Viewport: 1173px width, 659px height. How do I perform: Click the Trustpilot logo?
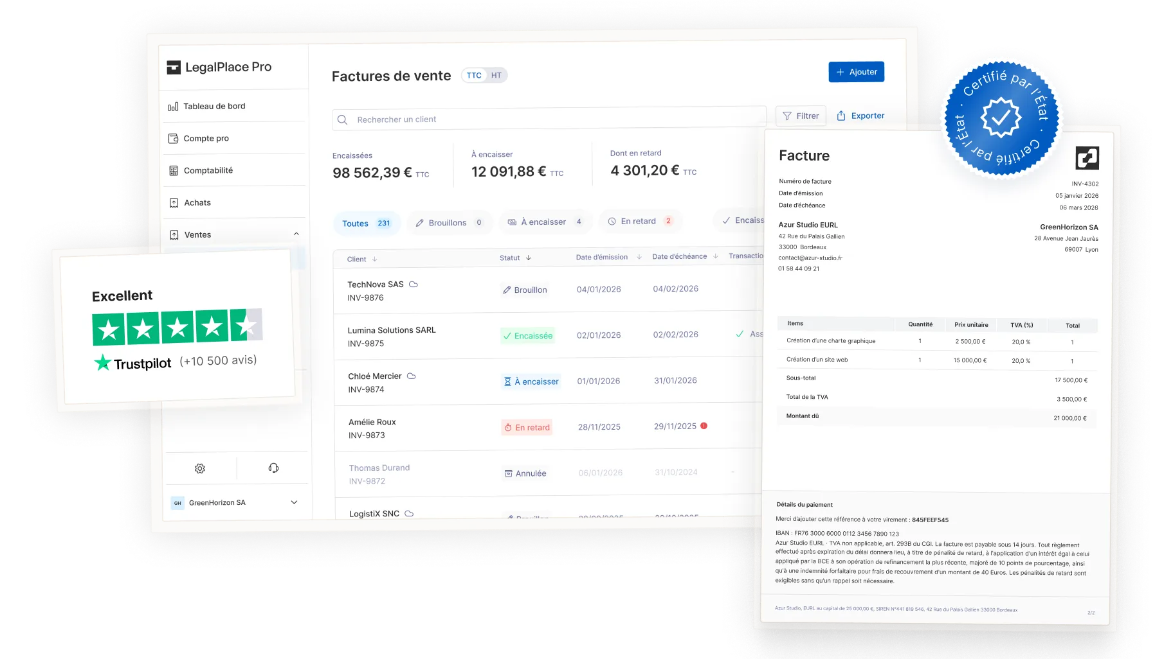point(133,363)
